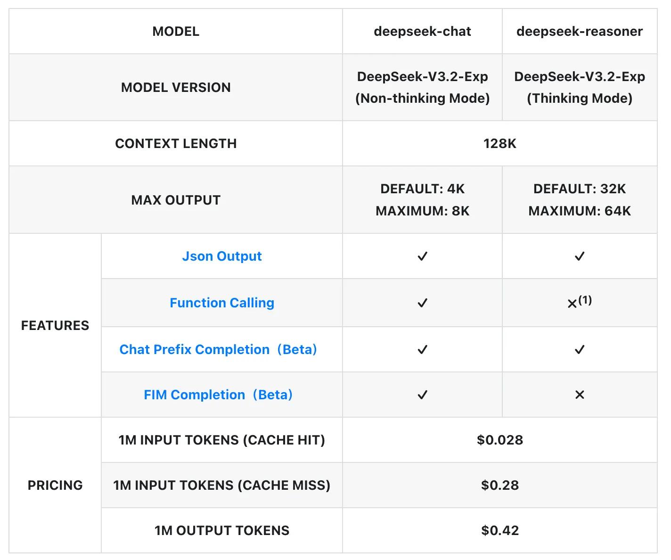Viewport: 671px width, 560px height.
Task: Click FIM Completion cross for deepseek-reasoner
Action: 579,395
